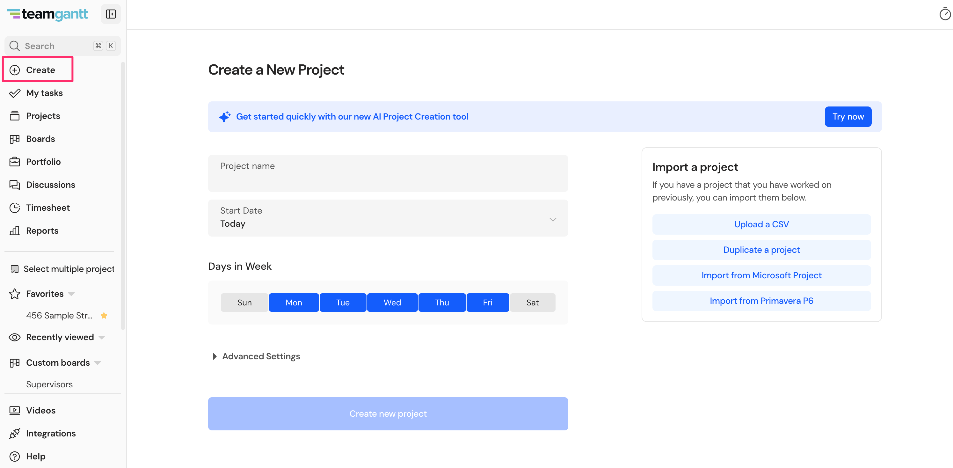This screenshot has width=953, height=468.
Task: Click the AI sparkle icon in banner
Action: pyautogui.click(x=225, y=116)
